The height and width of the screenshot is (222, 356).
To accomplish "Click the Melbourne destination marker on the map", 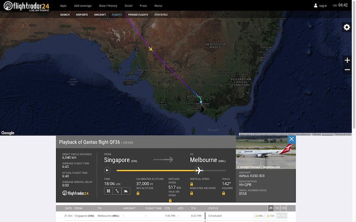I will 201,102.
